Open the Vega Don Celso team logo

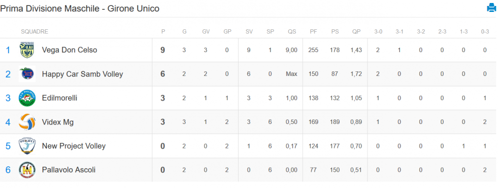[x=27, y=50]
